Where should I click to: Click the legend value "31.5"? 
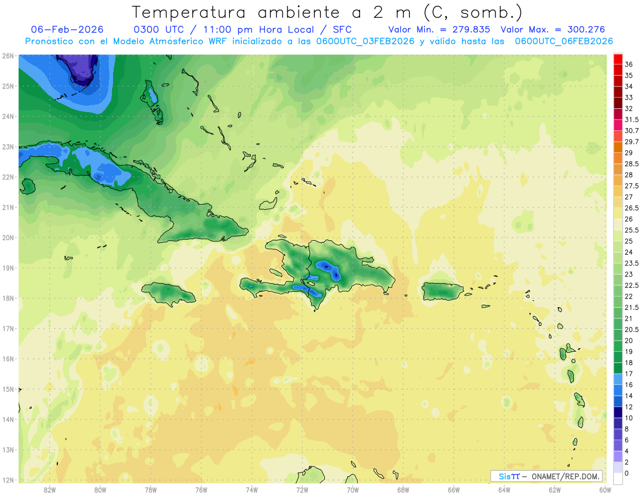point(632,120)
